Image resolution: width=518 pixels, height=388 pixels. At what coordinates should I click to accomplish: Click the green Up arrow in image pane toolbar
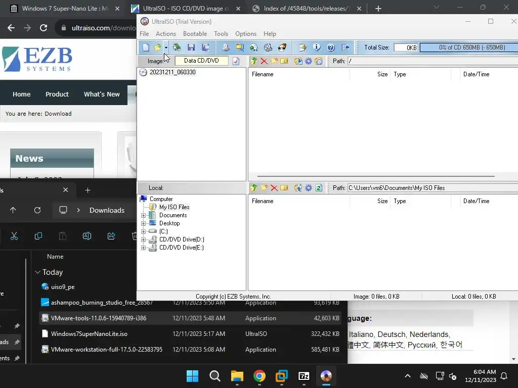(x=254, y=61)
